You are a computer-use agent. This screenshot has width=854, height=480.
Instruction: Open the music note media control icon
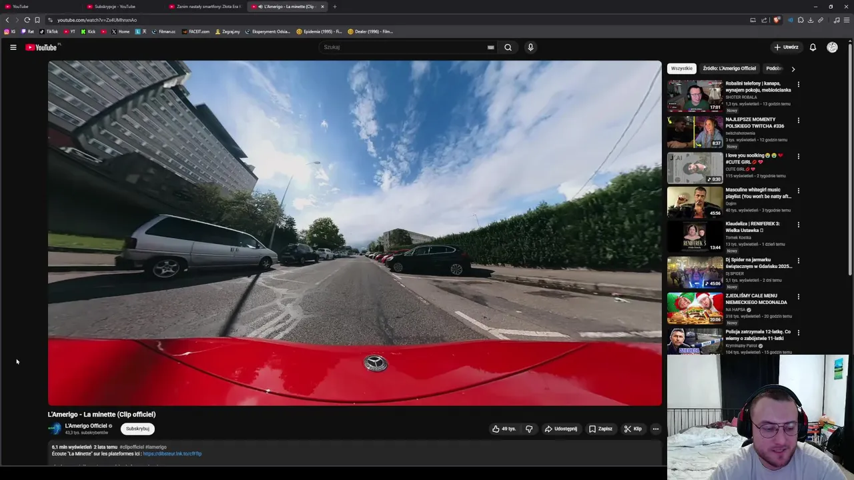tap(837, 20)
